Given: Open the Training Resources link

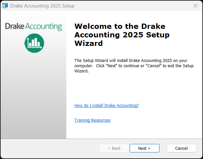Looking at the screenshot, I should [x=92, y=120].
